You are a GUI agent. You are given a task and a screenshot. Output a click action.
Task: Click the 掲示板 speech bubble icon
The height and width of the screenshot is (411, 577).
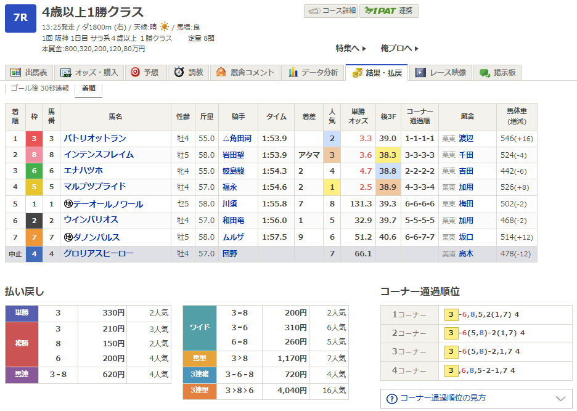point(485,73)
